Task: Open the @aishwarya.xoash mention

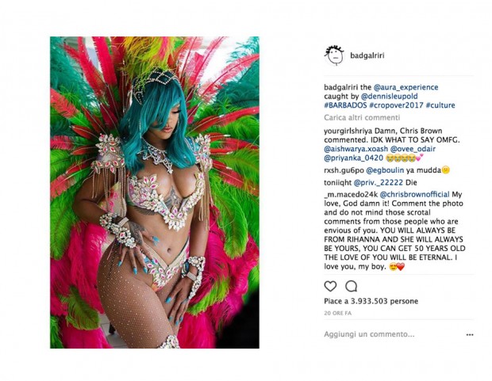Action: tap(356, 149)
